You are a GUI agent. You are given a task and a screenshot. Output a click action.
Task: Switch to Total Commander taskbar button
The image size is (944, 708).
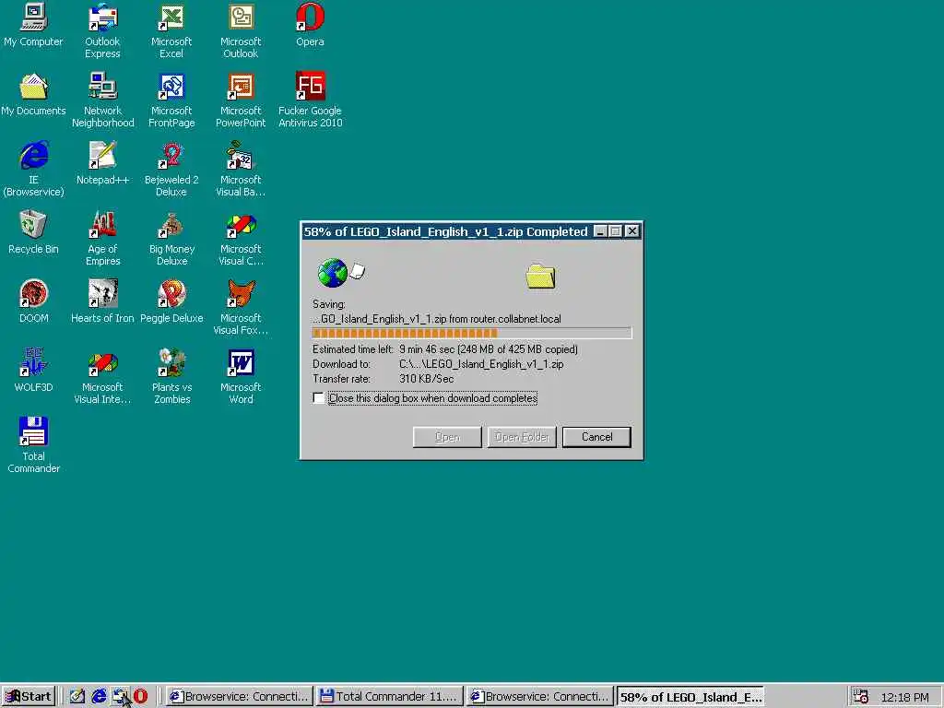pyautogui.click(x=390, y=697)
